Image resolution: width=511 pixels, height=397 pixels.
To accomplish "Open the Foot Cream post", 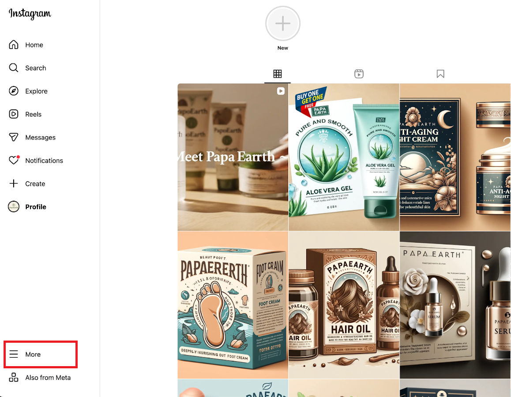I will tap(233, 305).
